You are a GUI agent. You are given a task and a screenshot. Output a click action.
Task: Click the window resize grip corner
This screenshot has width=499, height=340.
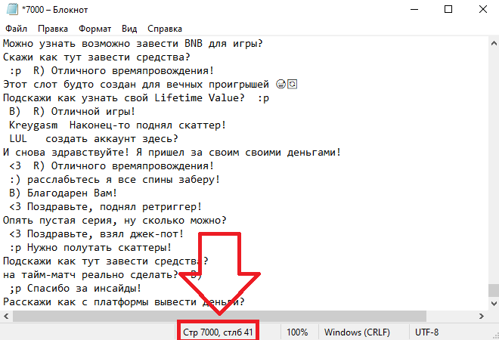495,336
